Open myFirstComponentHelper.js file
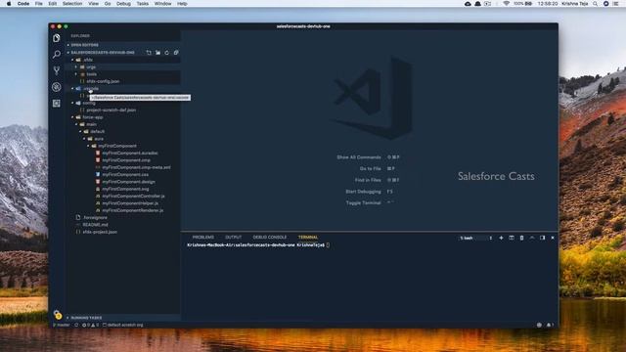Viewport: 626px width, 352px height. pyautogui.click(x=130, y=203)
